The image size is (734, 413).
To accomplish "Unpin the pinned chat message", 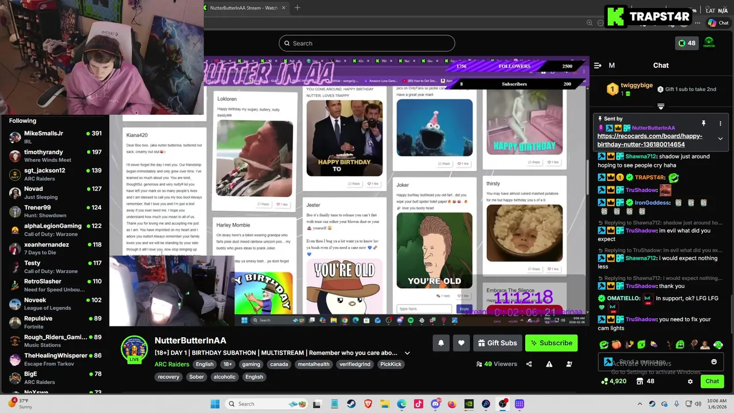I will pos(704,123).
